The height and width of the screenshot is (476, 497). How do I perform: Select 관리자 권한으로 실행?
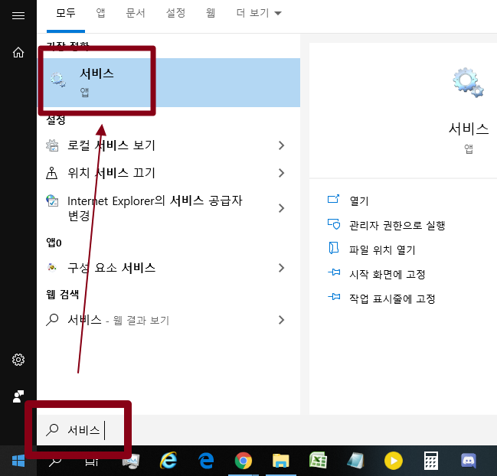pos(397,225)
